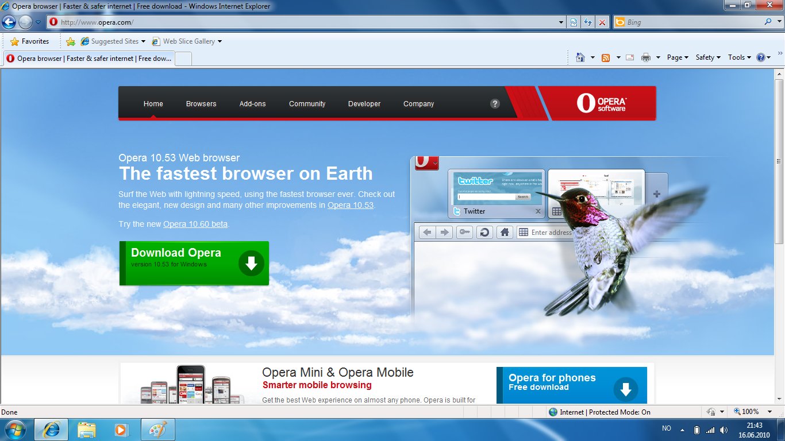Open the Page menu
The width and height of the screenshot is (785, 441).
tap(678, 57)
